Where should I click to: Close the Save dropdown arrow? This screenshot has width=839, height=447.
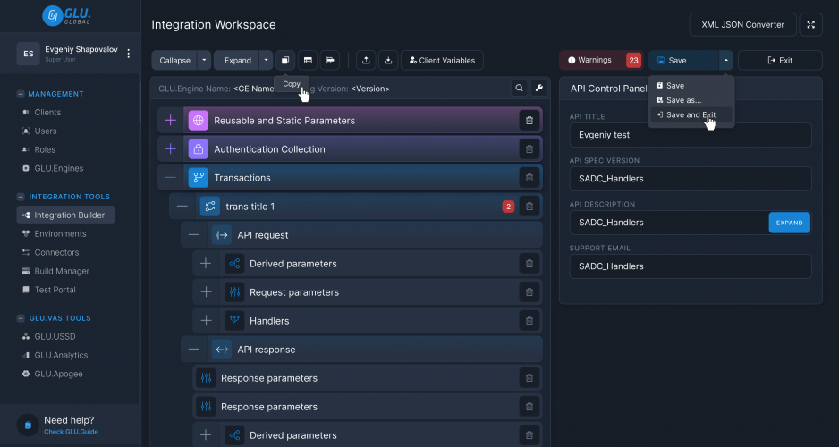(x=726, y=61)
